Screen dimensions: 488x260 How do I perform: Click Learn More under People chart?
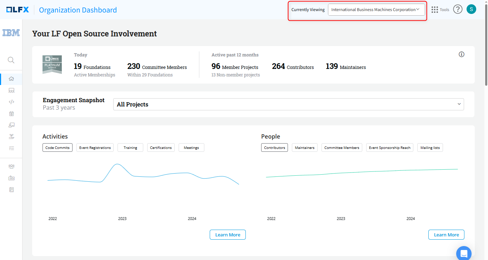click(446, 235)
